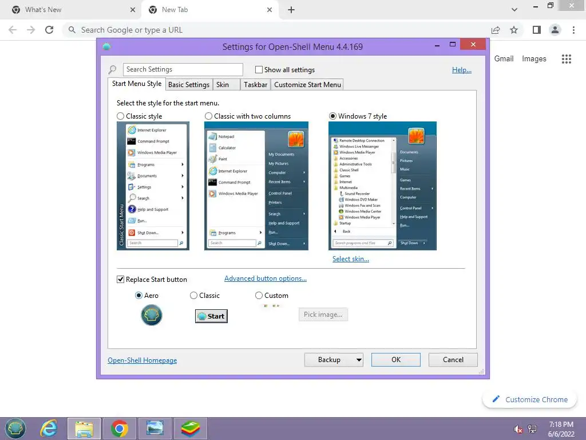Uncheck Replace Start button
The width and height of the screenshot is (586, 440).
(120, 280)
